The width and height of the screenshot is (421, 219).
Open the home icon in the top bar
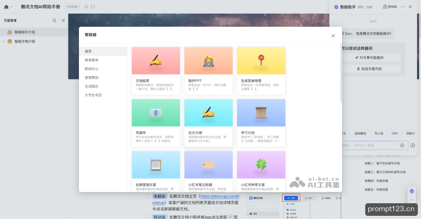6,7
